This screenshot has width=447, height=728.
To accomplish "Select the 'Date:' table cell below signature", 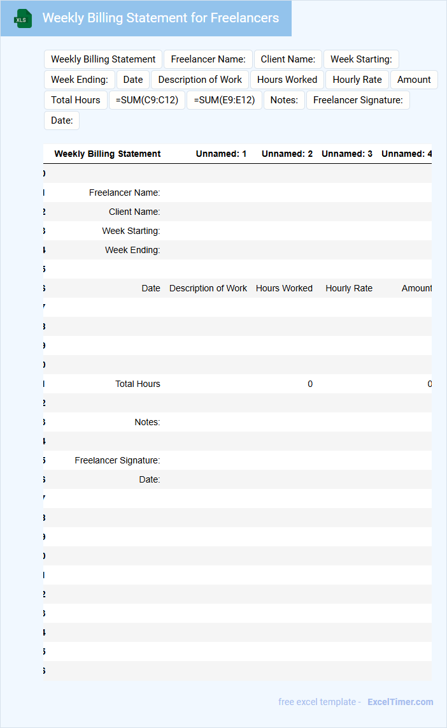I will point(149,479).
